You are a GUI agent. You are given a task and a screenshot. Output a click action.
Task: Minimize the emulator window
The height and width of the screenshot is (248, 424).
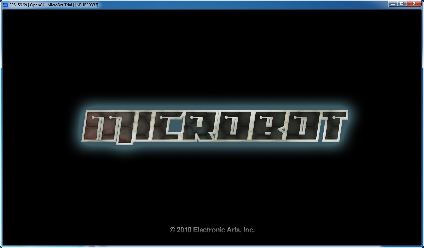[393, 3]
